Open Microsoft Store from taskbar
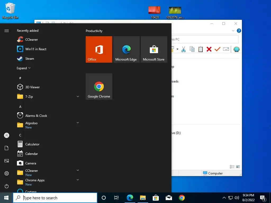This screenshot has height=203, width=271. click(x=156, y=198)
